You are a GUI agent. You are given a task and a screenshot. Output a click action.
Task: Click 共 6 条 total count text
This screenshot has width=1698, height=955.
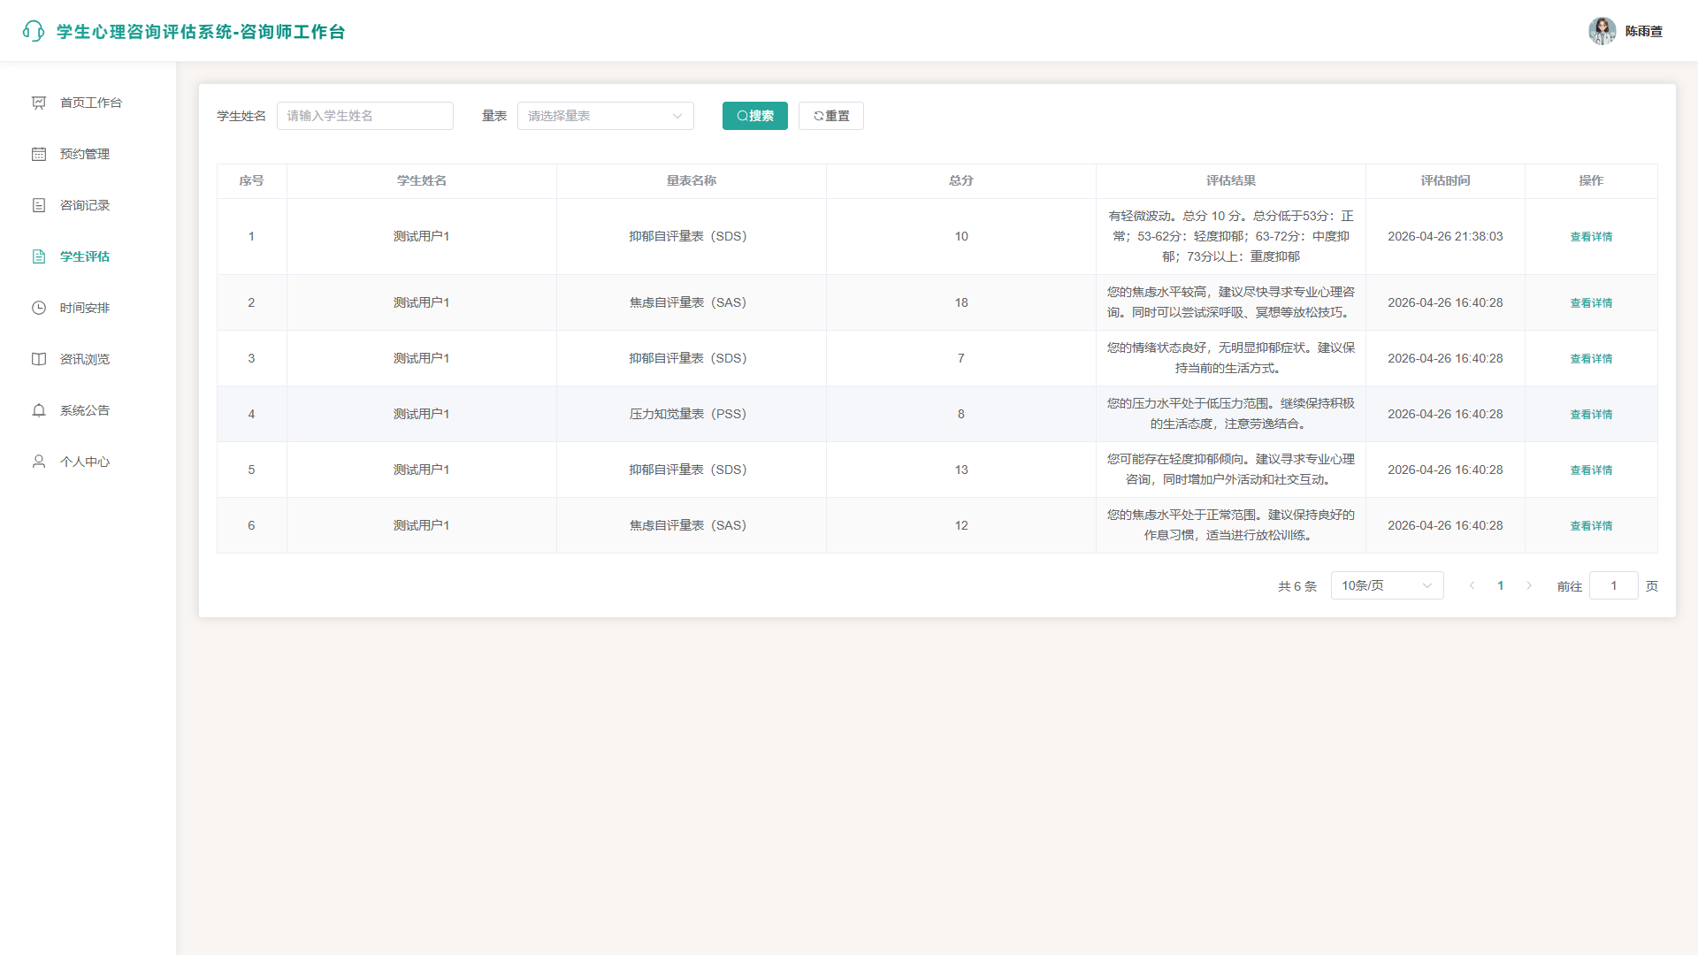[1296, 586]
